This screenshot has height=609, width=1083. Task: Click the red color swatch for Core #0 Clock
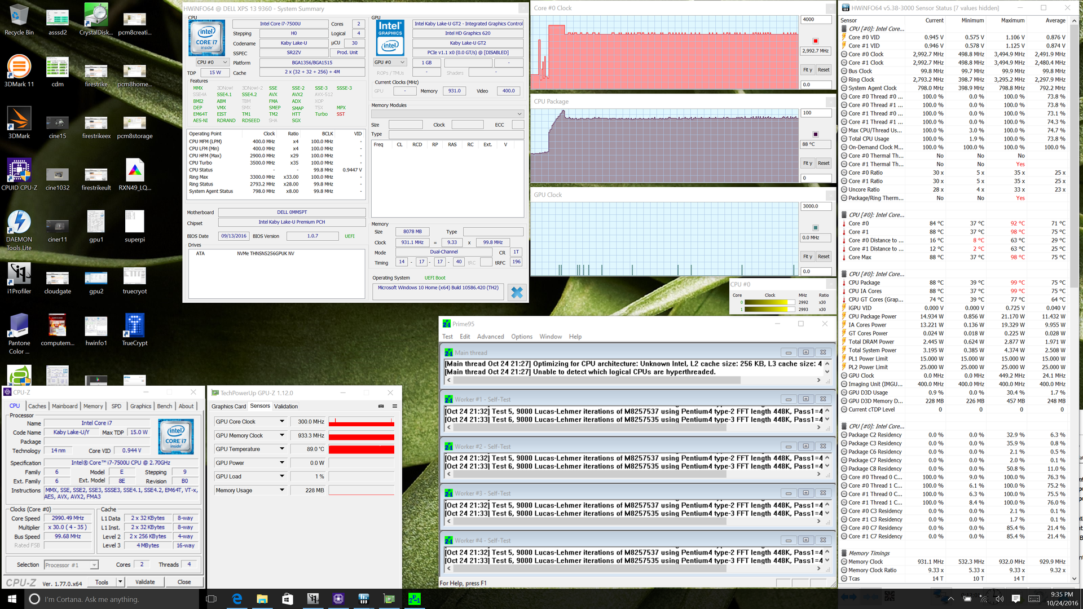click(815, 41)
